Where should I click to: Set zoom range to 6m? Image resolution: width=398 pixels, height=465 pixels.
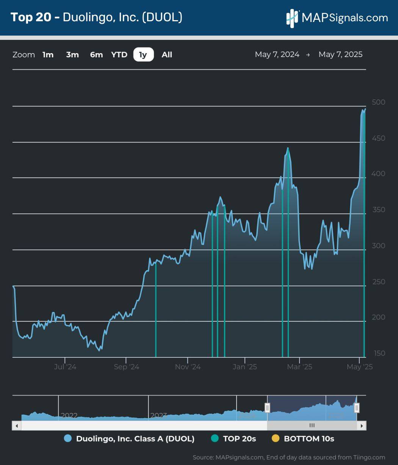(x=96, y=55)
